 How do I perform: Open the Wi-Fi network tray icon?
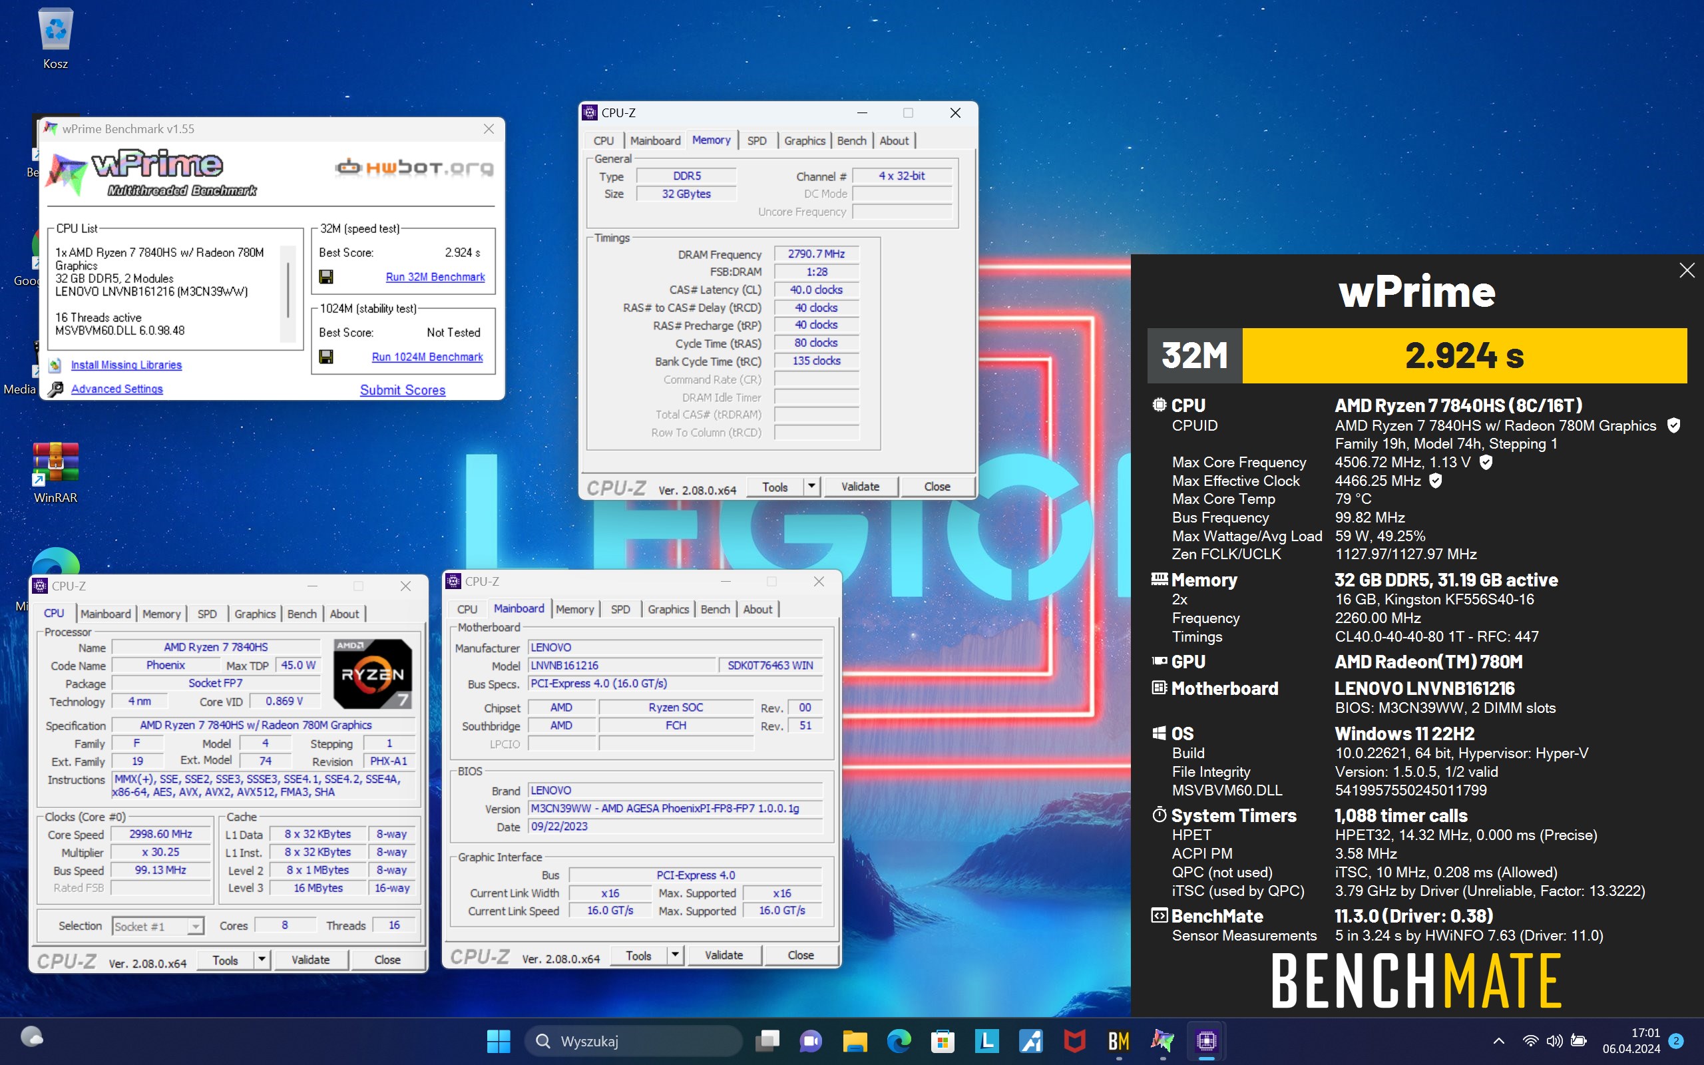1530,1041
